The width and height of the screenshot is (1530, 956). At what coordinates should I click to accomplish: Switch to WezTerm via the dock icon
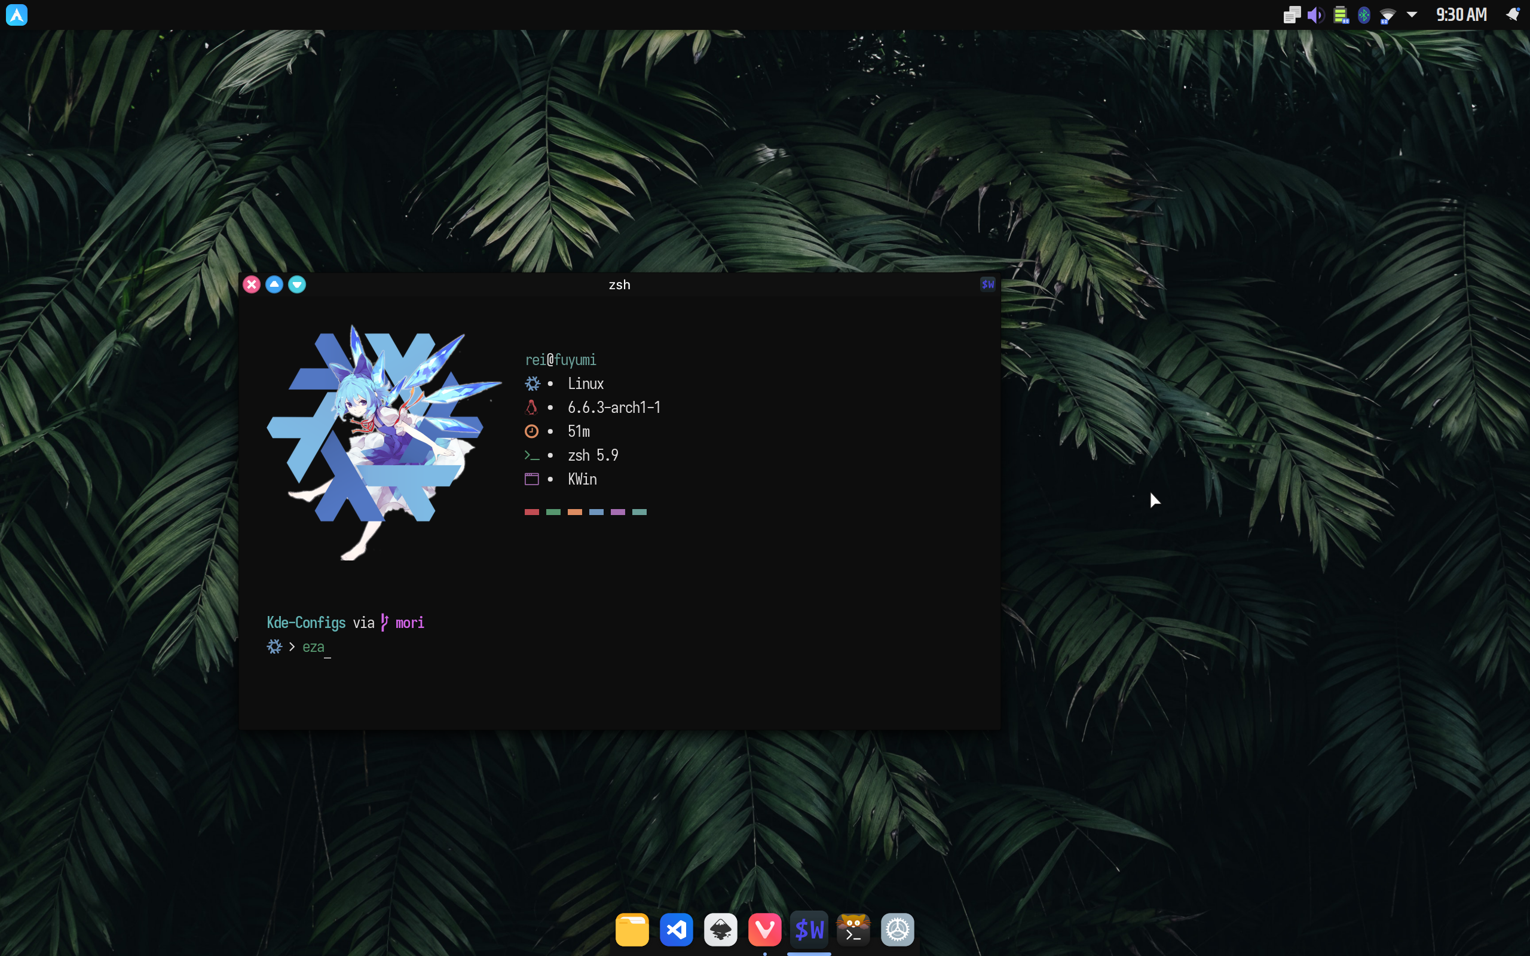pyautogui.click(x=809, y=930)
